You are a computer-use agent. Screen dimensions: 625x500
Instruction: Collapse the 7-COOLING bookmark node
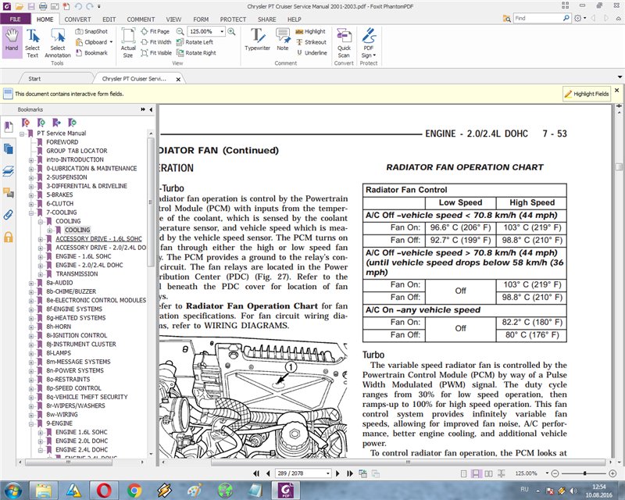[x=31, y=212]
